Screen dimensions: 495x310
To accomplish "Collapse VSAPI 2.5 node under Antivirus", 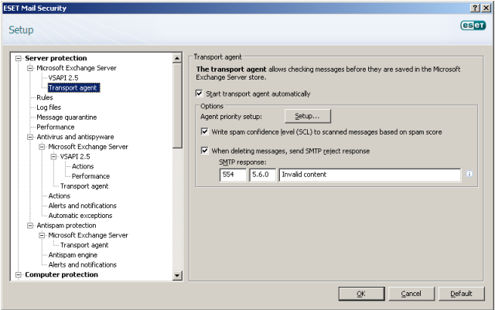I will point(53,156).
